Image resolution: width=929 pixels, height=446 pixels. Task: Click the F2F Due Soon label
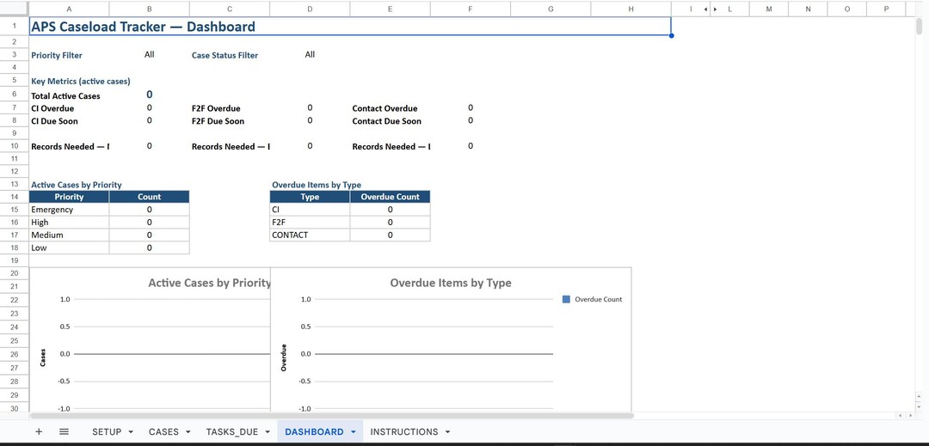pos(218,121)
